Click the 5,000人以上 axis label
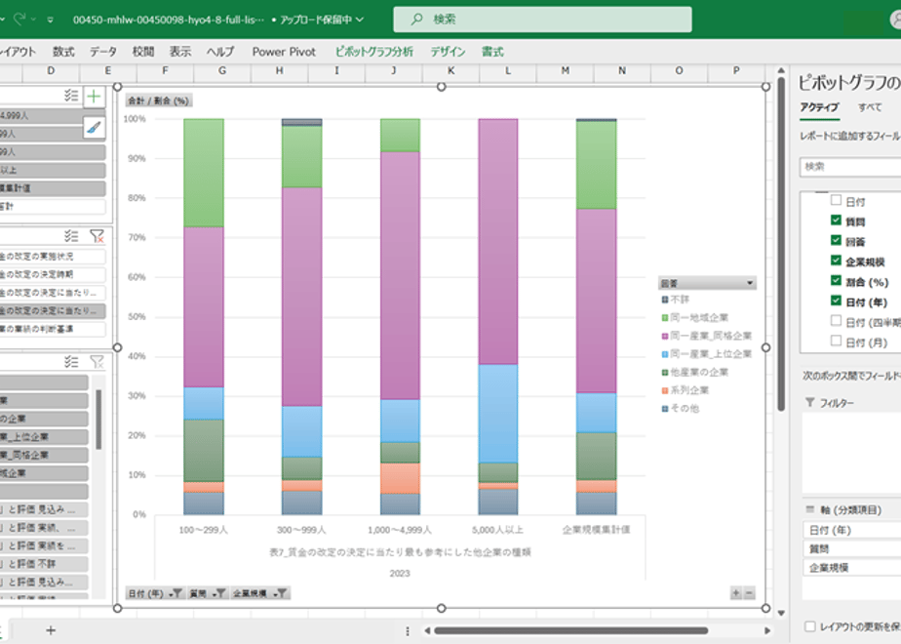Screen dimensions: 901x644 (497, 530)
